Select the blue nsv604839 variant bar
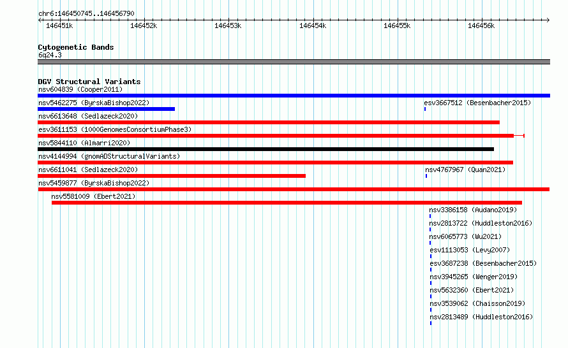Screen dimensions: 568x348 [294, 96]
